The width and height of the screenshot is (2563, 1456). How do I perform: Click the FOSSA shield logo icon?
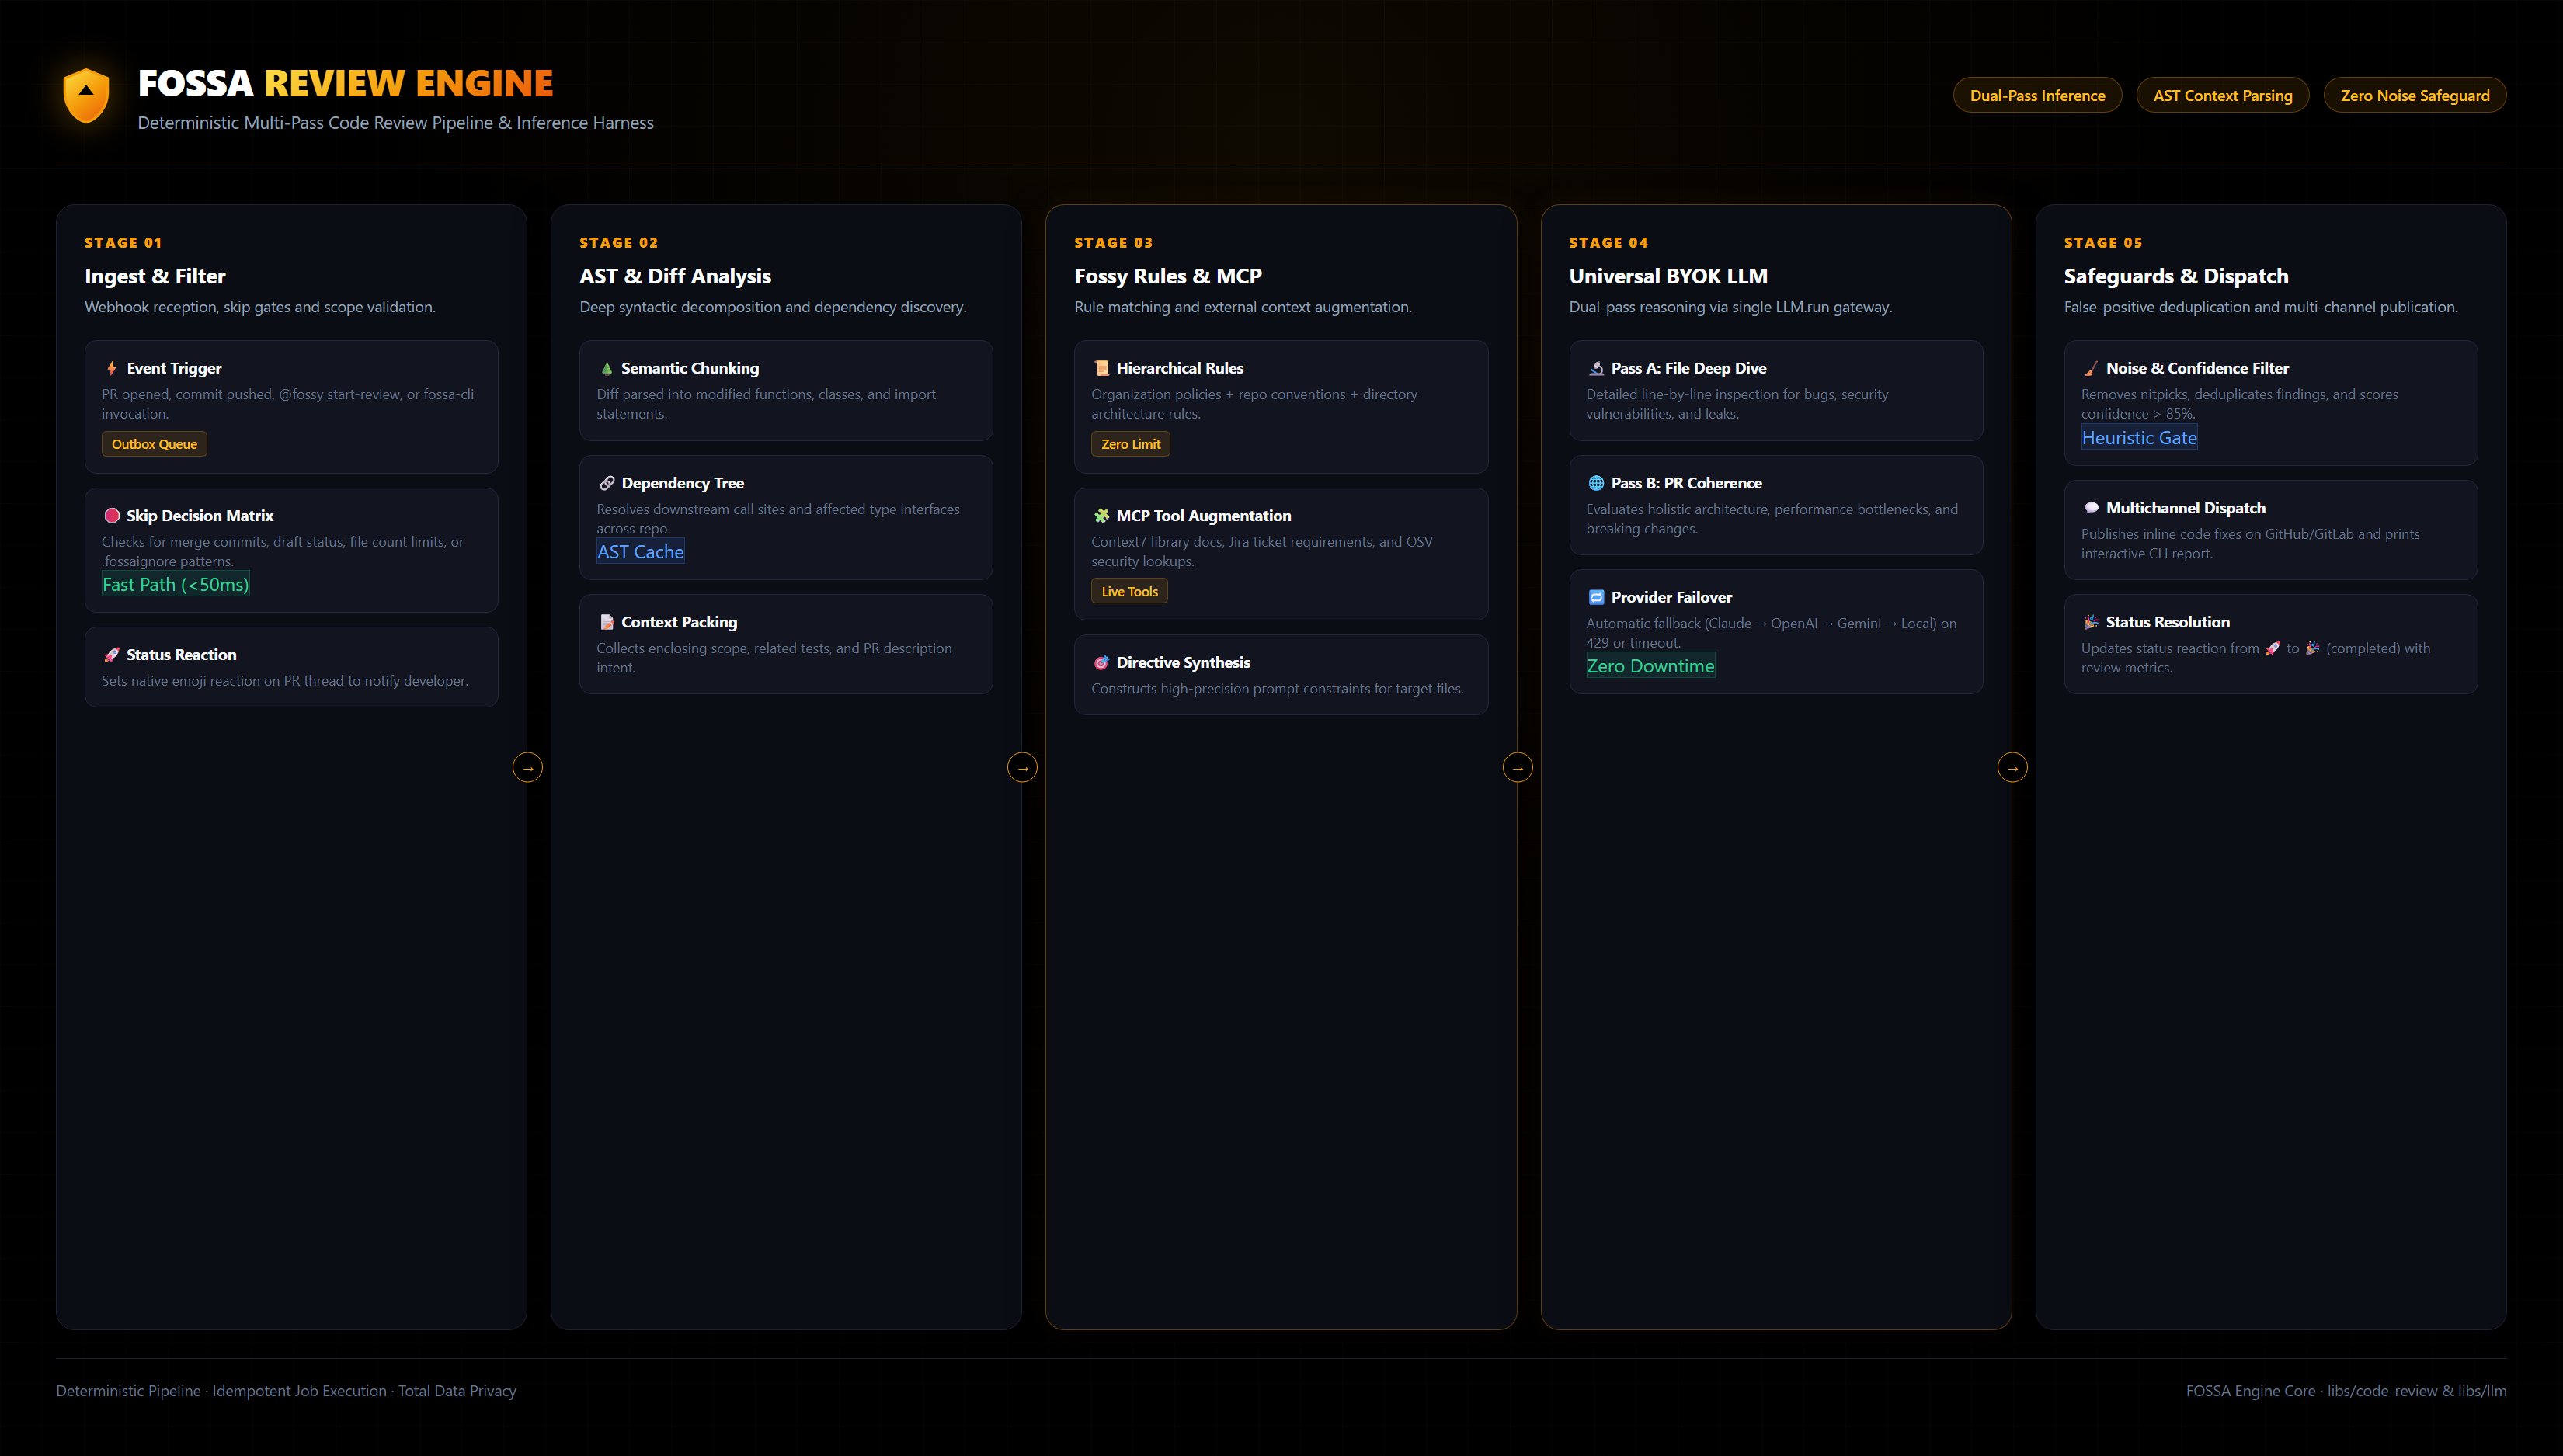pyautogui.click(x=86, y=96)
